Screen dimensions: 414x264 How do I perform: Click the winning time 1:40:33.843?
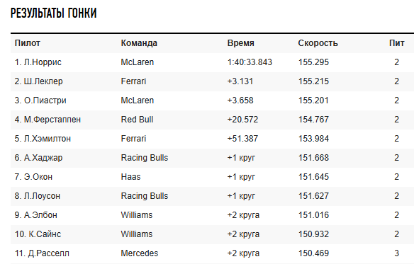pos(250,62)
